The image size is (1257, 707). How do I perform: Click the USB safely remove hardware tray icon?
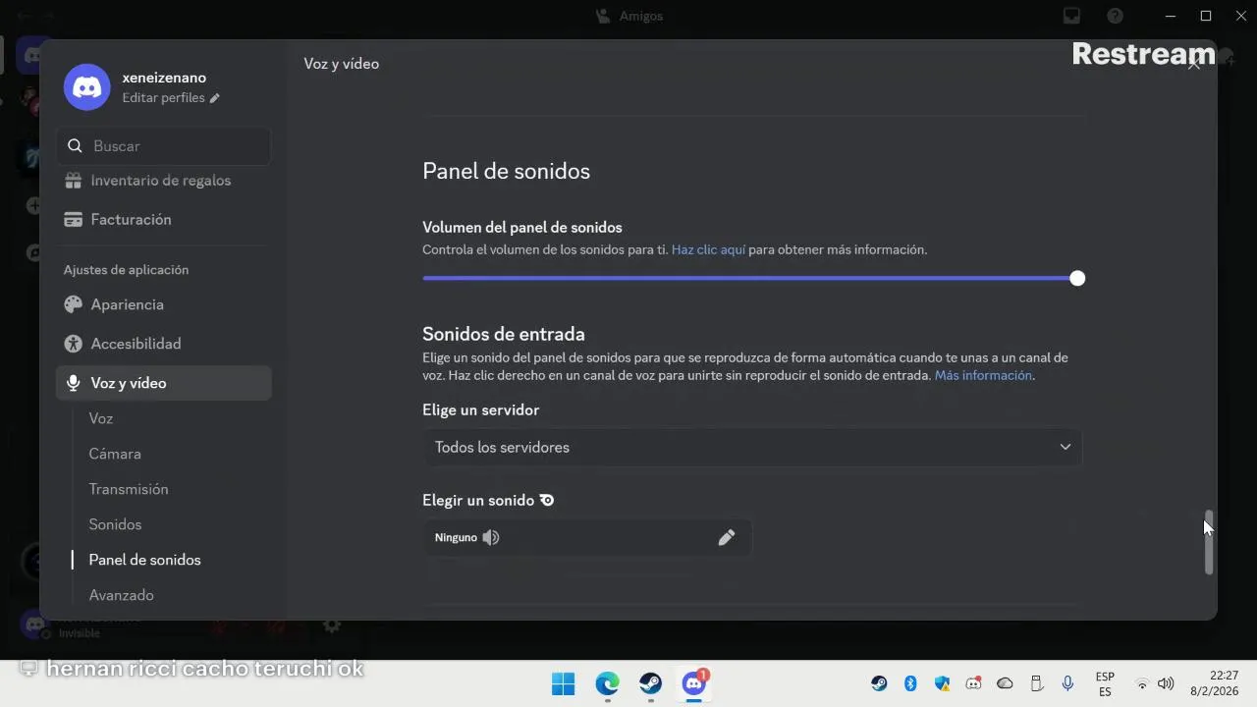point(1036,683)
